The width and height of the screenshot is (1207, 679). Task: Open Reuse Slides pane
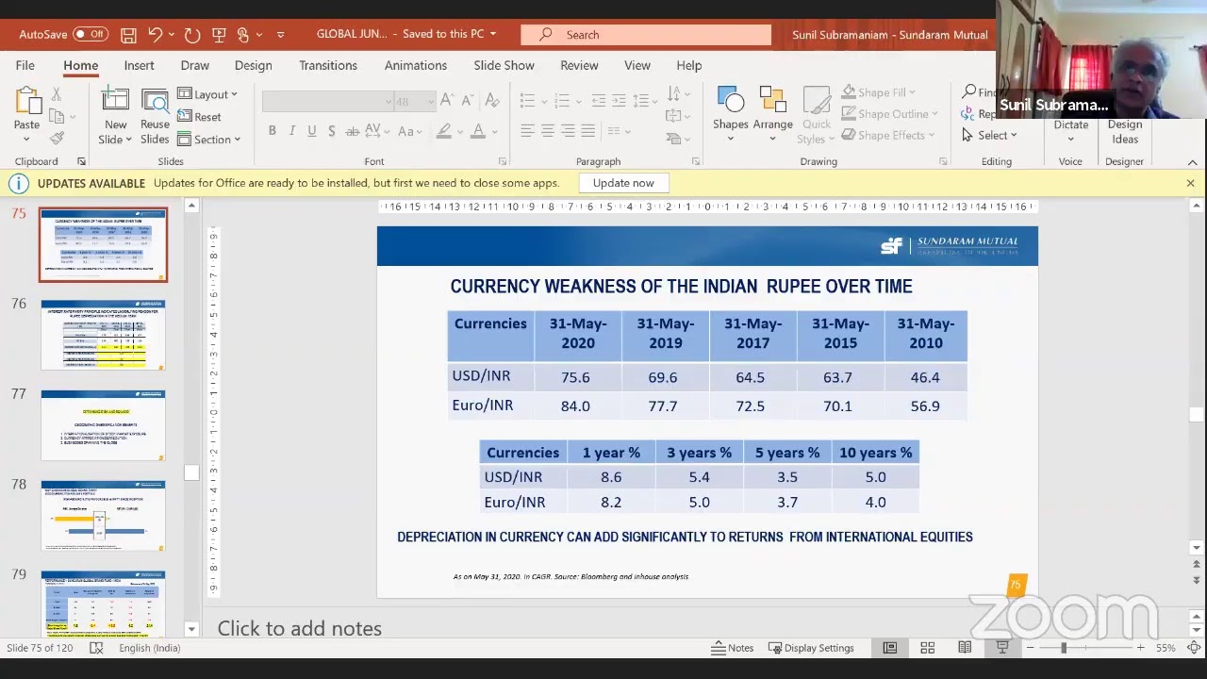coord(155,116)
